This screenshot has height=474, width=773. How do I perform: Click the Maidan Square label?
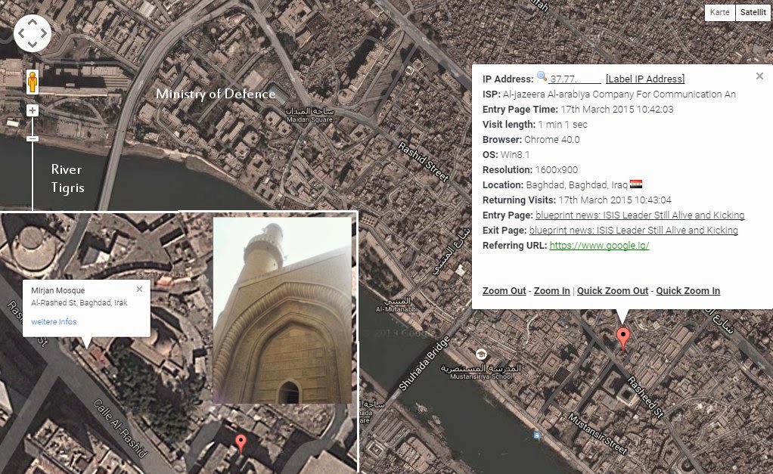tap(309, 116)
